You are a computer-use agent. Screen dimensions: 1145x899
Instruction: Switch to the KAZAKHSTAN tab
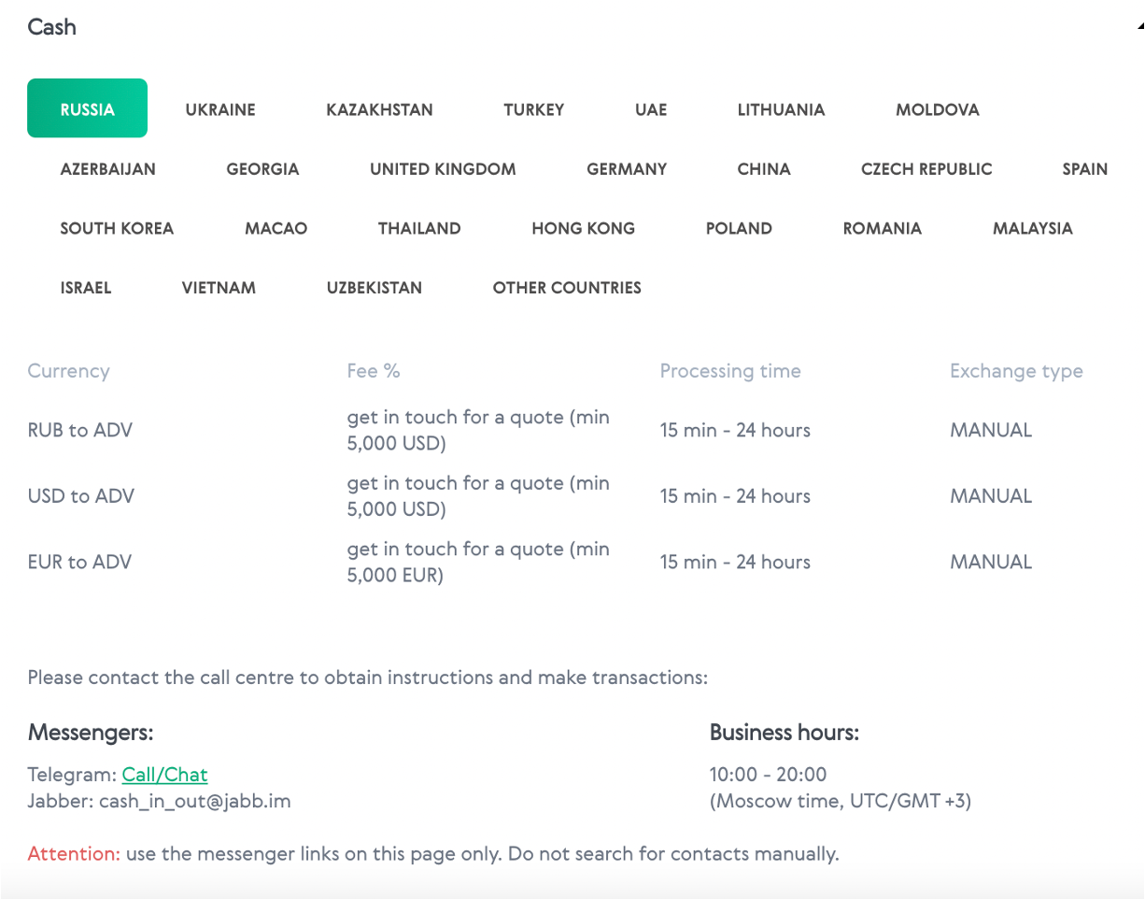[x=379, y=109]
